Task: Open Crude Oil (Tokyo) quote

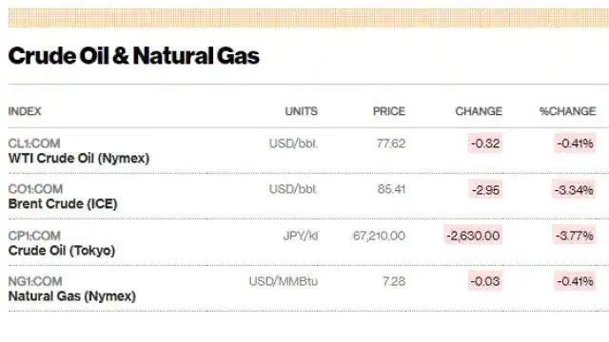Action: [62, 251]
